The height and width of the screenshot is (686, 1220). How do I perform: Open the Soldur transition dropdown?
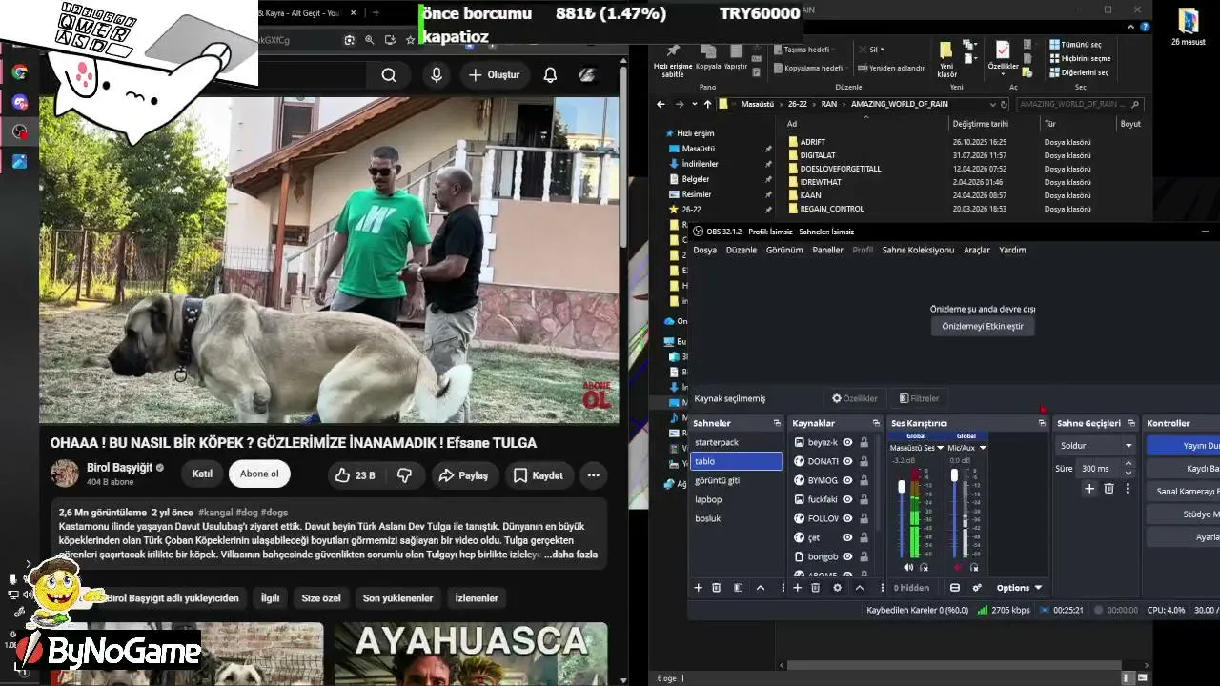pyautogui.click(x=1096, y=445)
